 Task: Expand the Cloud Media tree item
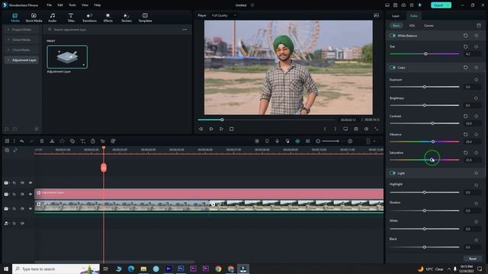pyautogui.click(x=8, y=49)
